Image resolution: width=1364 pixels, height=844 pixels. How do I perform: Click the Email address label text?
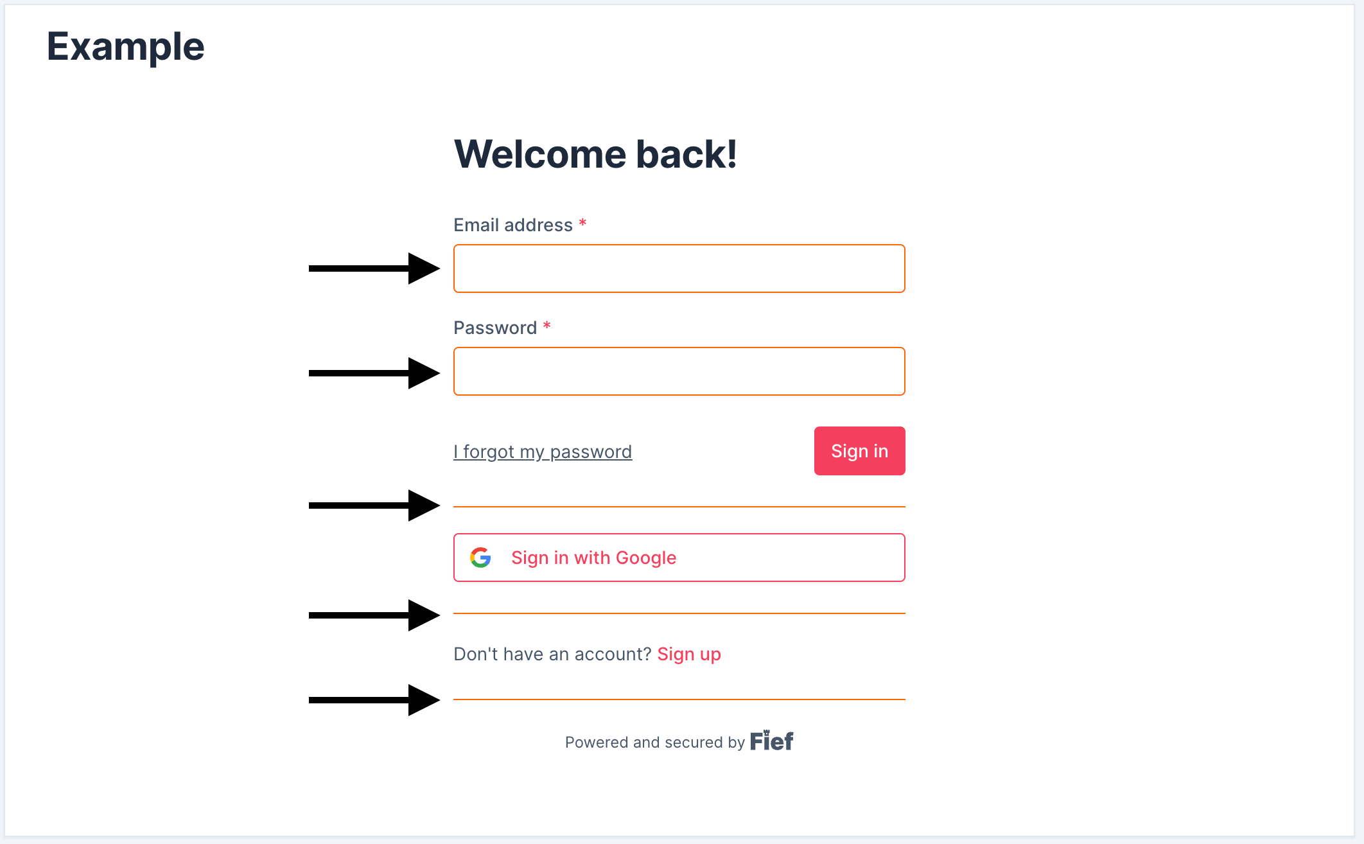[x=512, y=225]
